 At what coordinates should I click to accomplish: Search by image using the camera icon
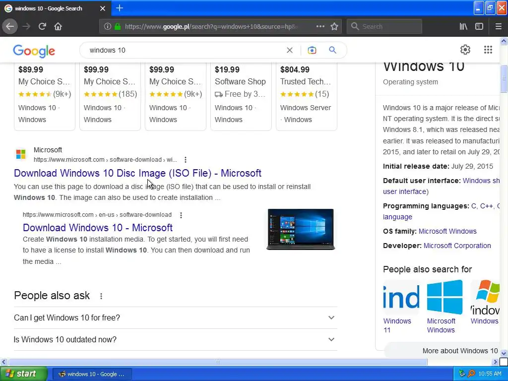pyautogui.click(x=312, y=50)
